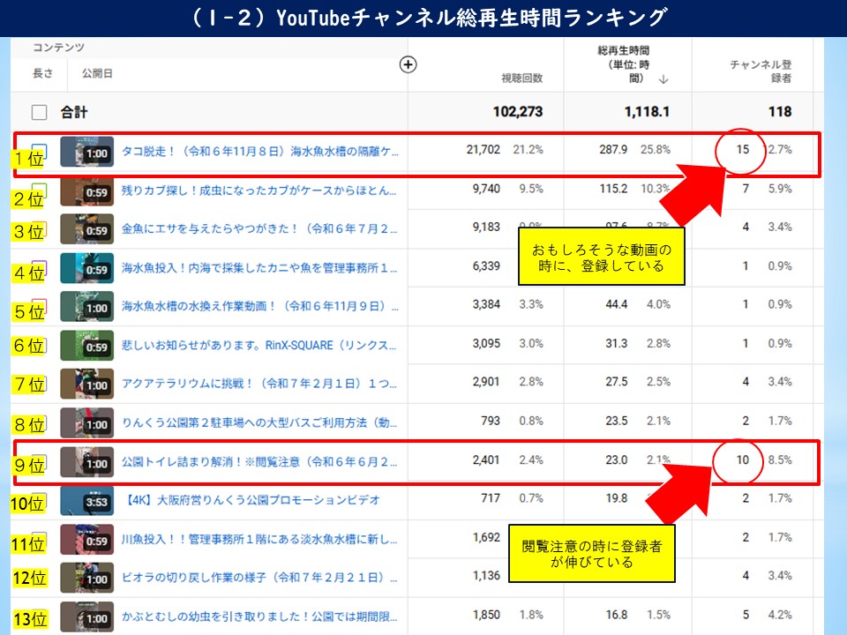Select the 公開日 tab under コンテンツ

coord(97,74)
